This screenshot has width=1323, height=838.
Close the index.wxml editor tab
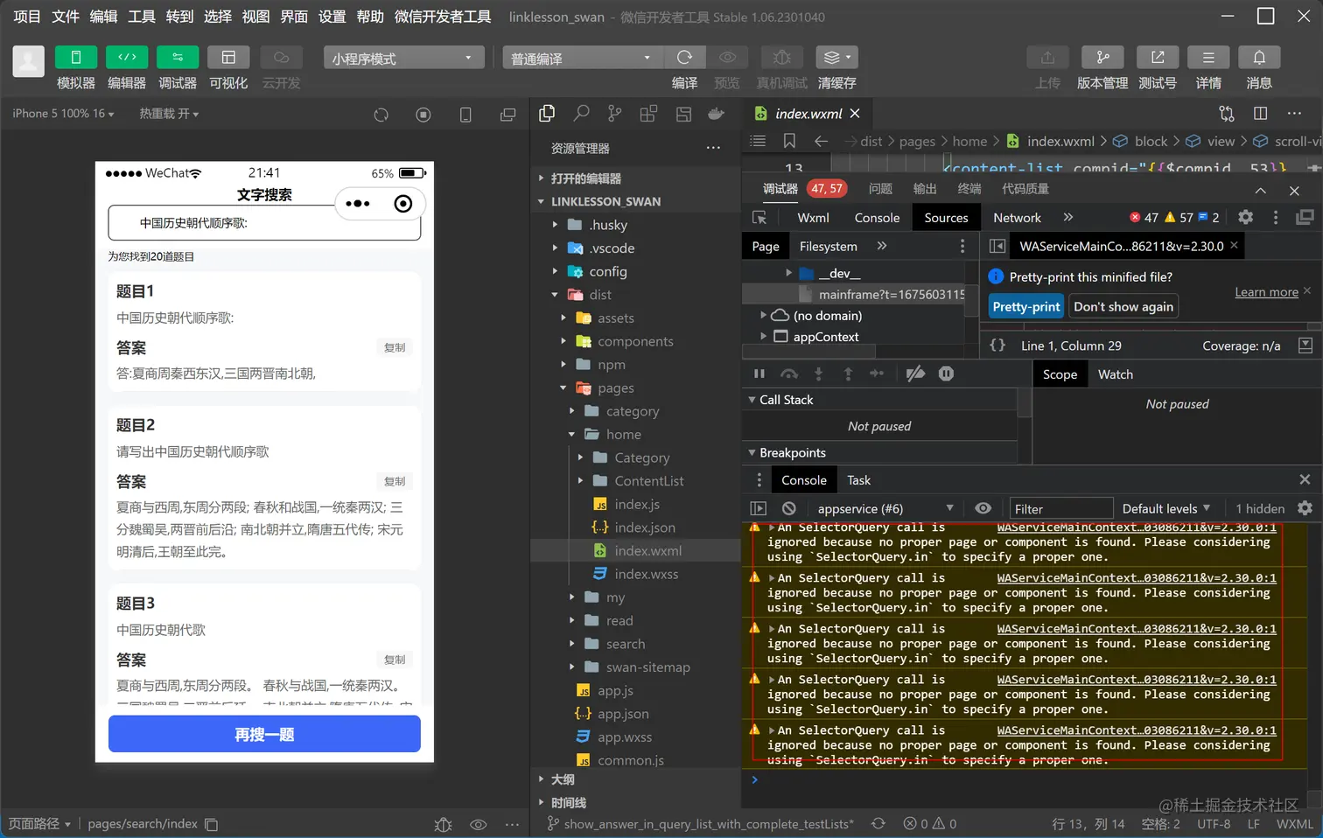pyautogui.click(x=855, y=114)
